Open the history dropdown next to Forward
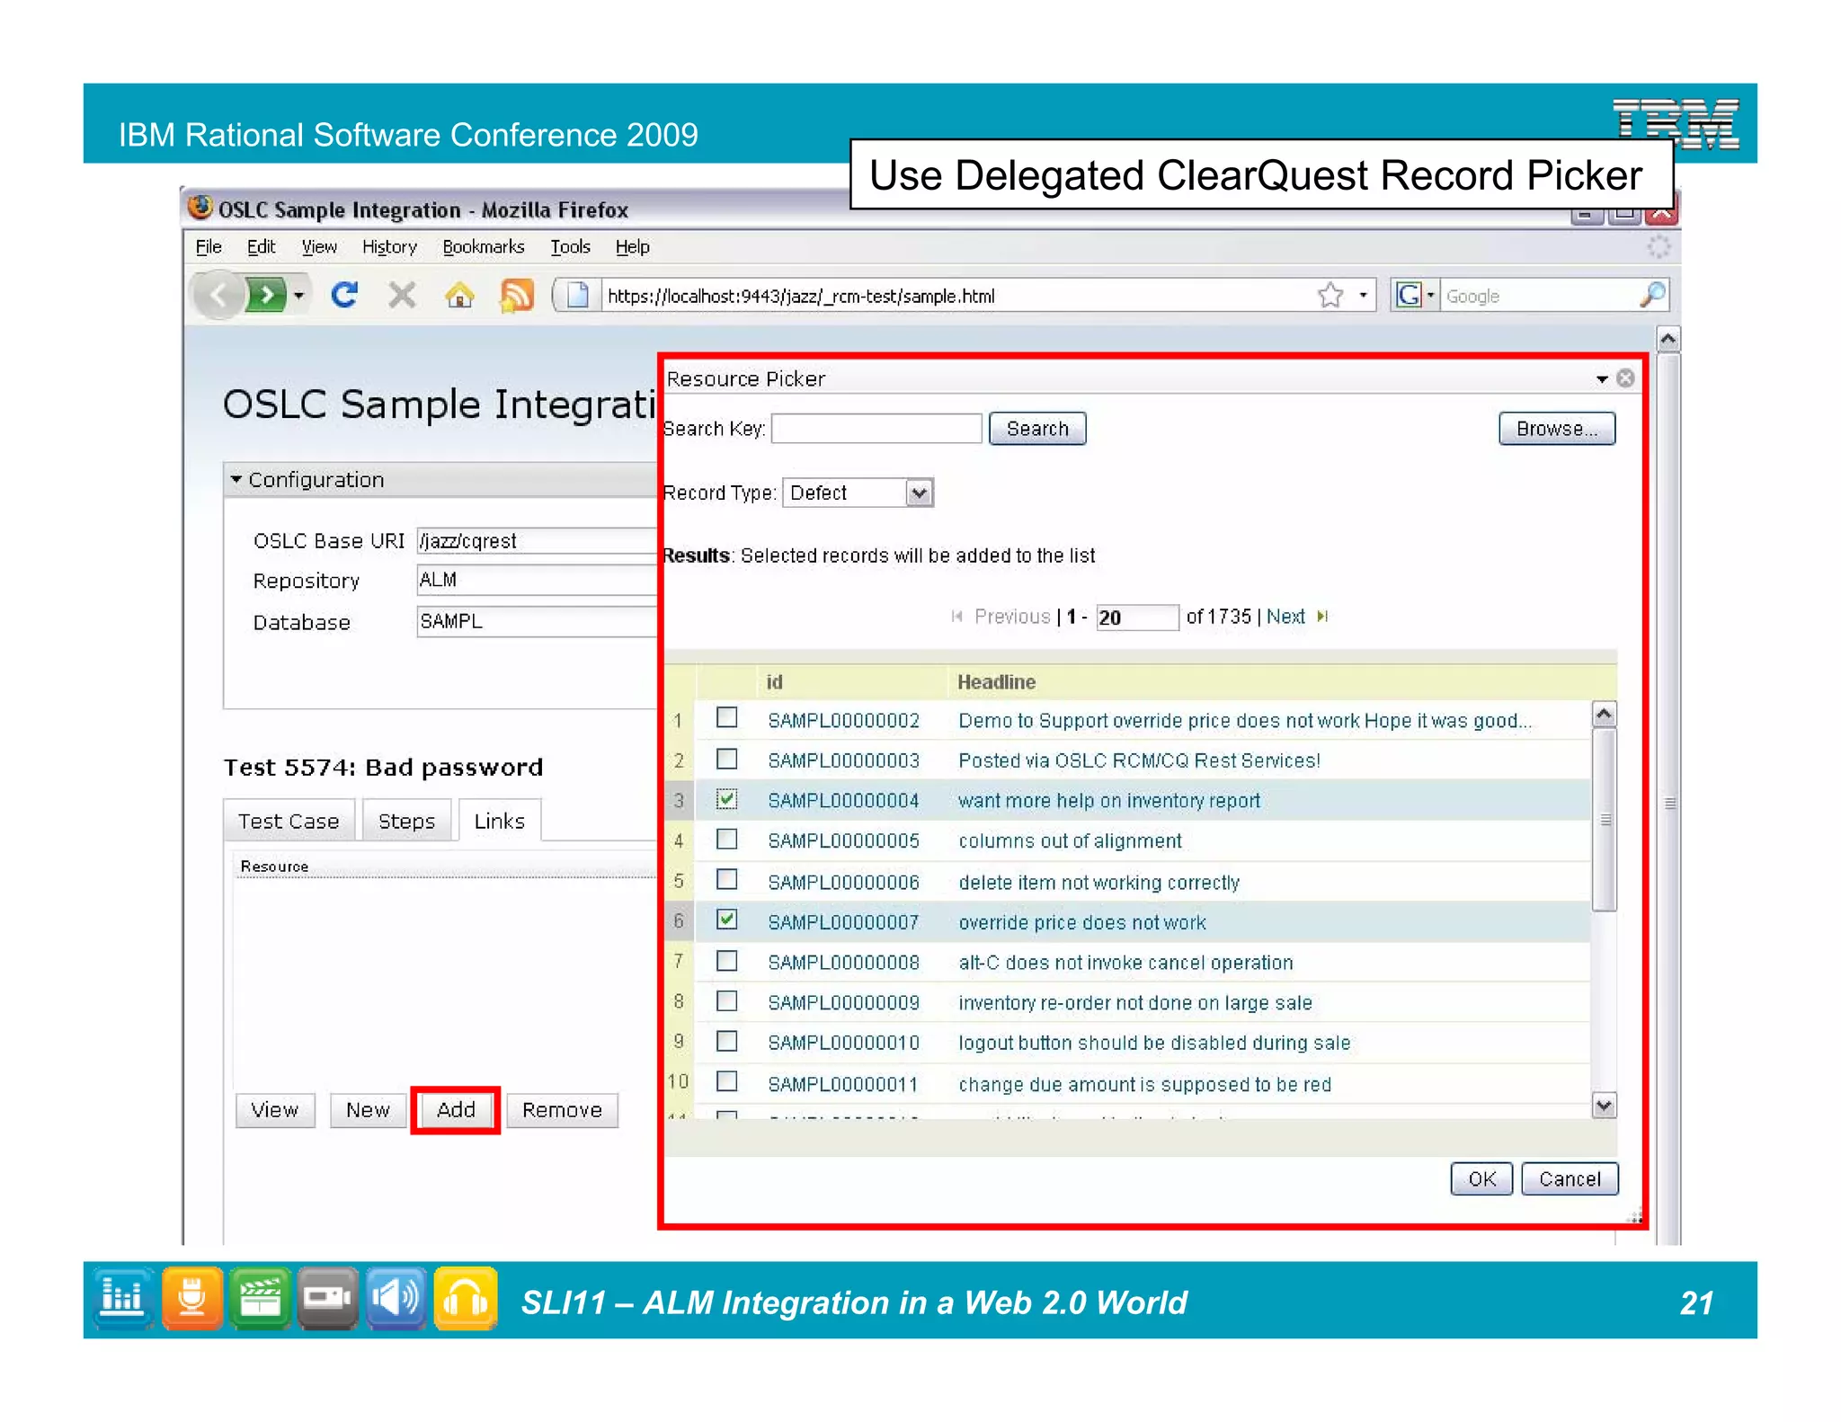This screenshot has height=1422, width=1841. click(298, 295)
